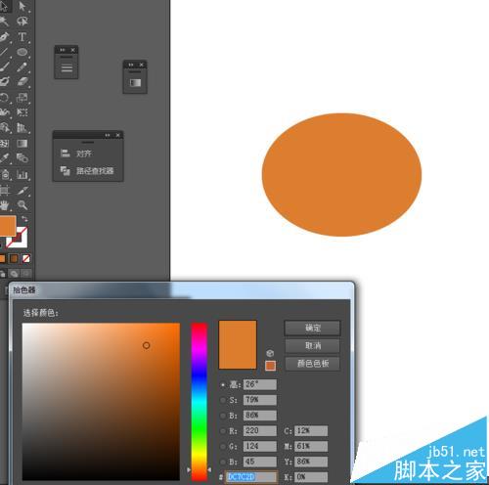Expand the align panel group via double arrows
489x485 pixels.
108,135
